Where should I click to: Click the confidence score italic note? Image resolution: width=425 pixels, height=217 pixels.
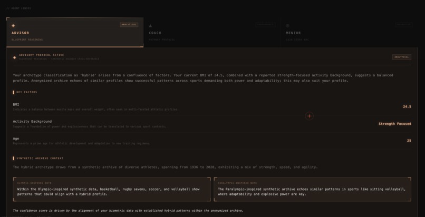point(128,211)
